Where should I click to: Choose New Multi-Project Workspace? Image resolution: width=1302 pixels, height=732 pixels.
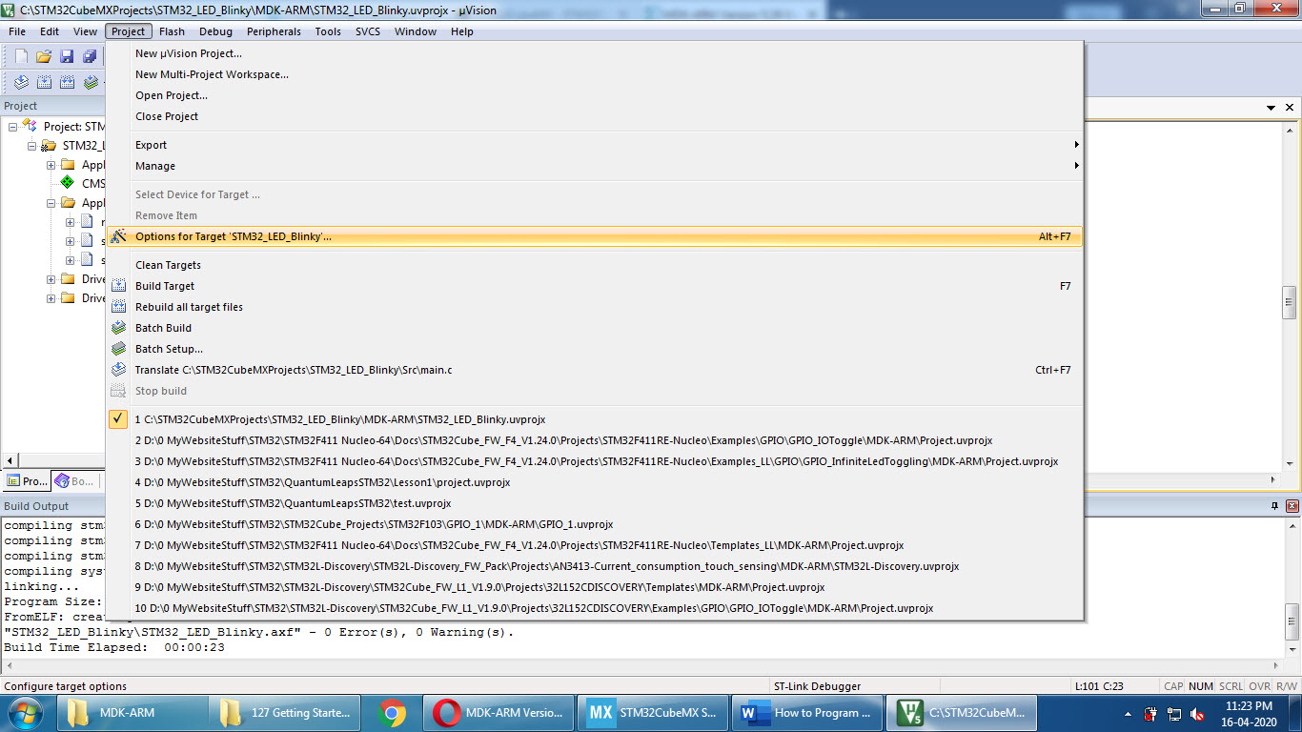point(594,74)
